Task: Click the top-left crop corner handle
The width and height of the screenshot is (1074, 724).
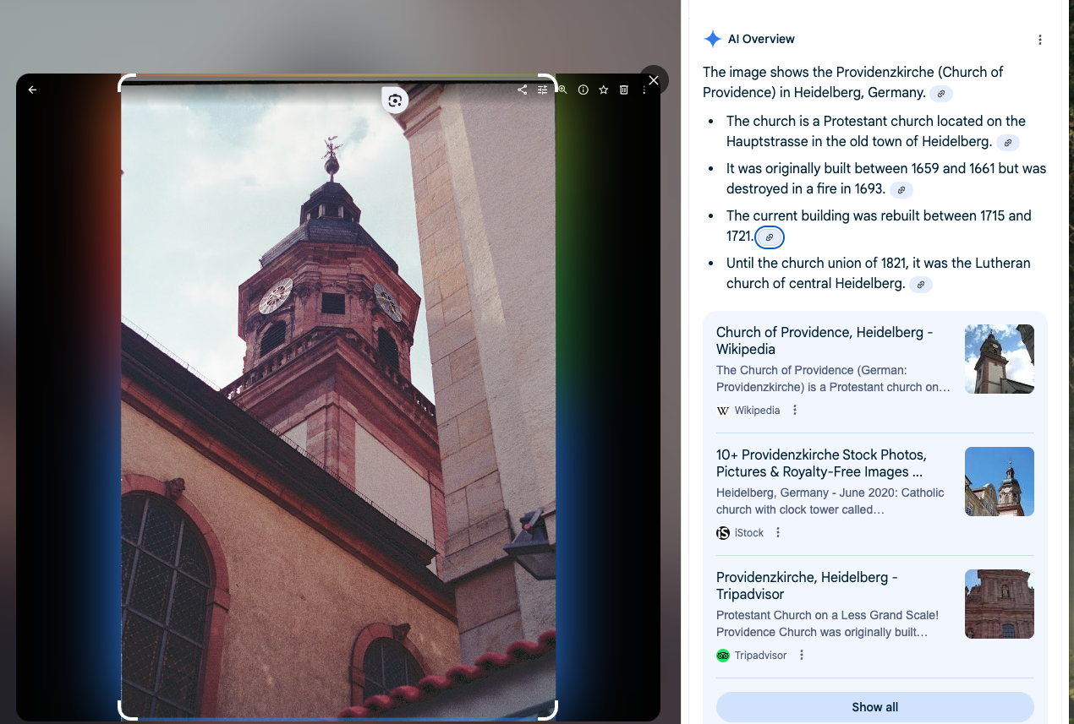Action: (x=126, y=82)
